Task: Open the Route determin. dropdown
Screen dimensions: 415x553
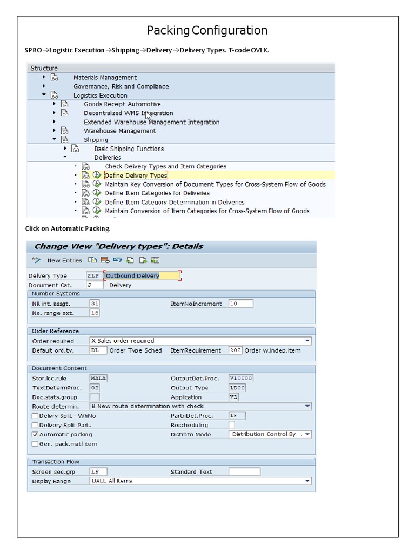Action: point(307,406)
